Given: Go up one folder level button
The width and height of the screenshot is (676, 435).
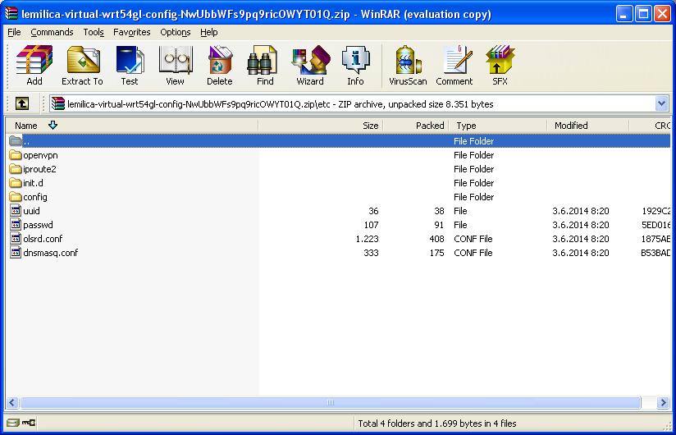Looking at the screenshot, I should coord(22,103).
